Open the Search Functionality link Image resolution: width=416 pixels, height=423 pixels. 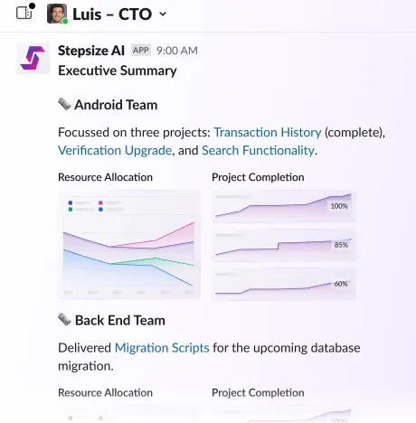point(258,150)
